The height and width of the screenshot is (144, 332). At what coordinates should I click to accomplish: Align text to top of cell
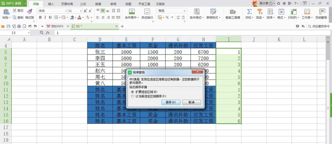[98, 11]
